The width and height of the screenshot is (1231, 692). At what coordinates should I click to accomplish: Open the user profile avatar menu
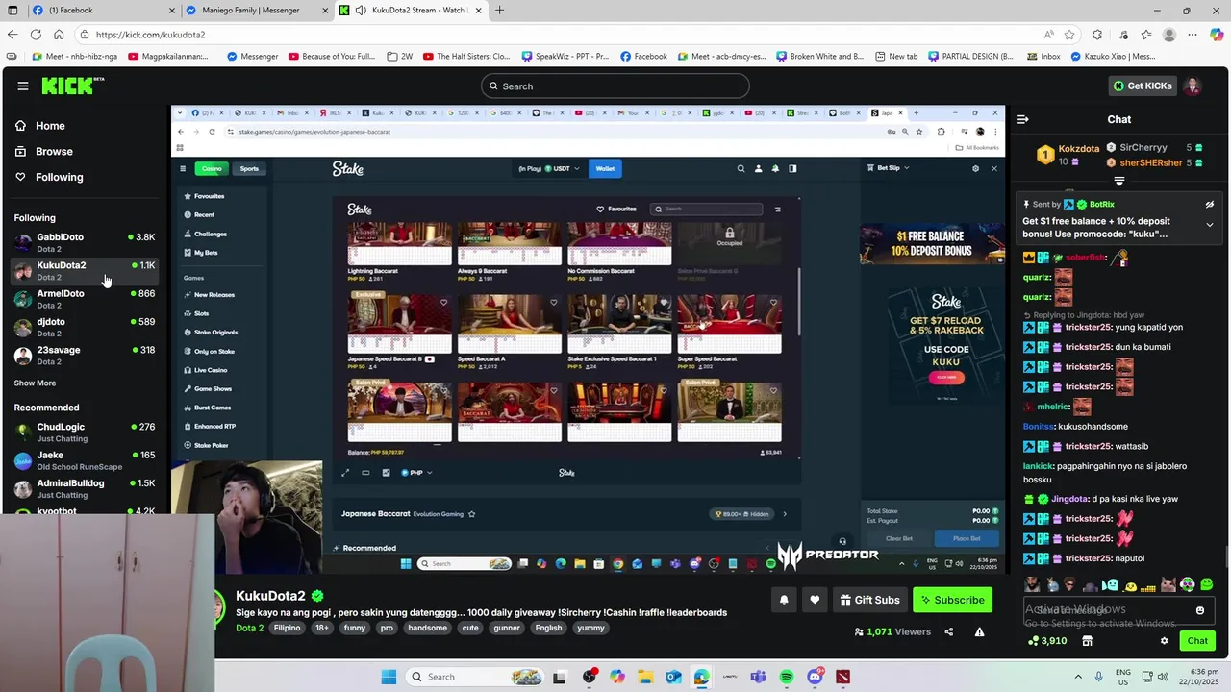(1193, 86)
